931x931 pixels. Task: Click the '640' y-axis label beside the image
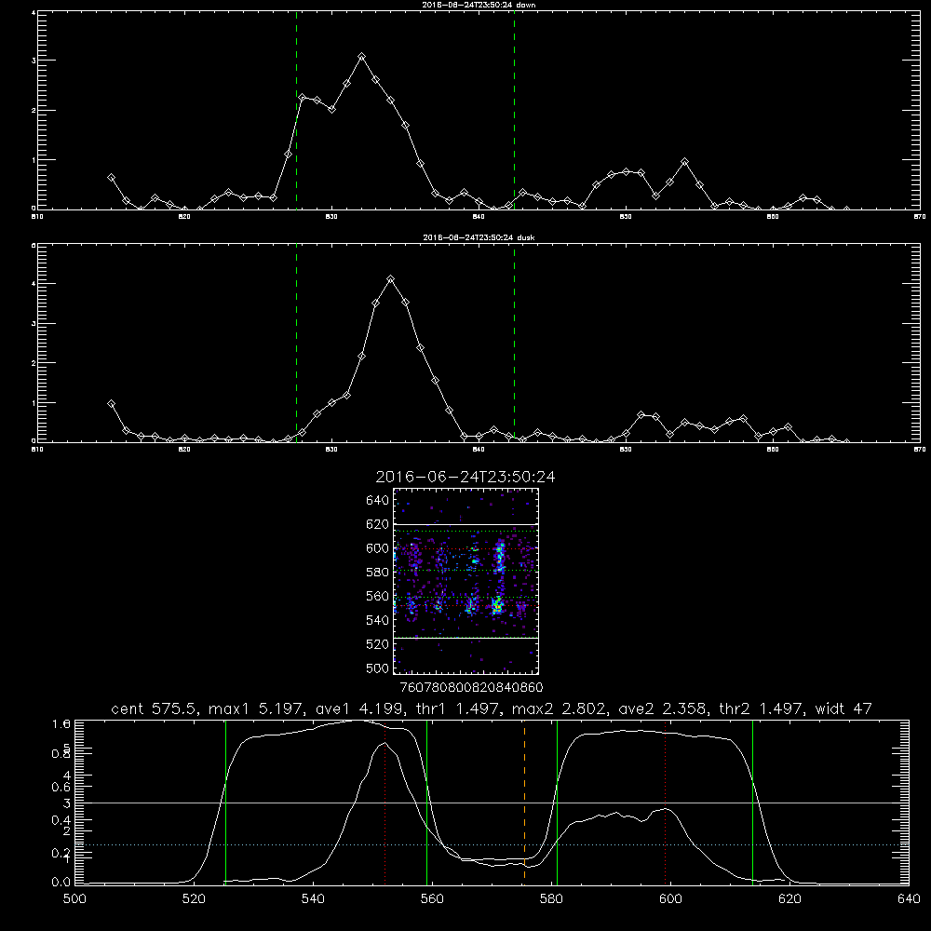point(378,501)
